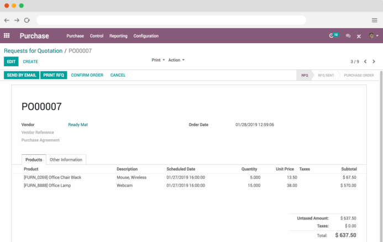Expand the Action dropdown

click(176, 60)
